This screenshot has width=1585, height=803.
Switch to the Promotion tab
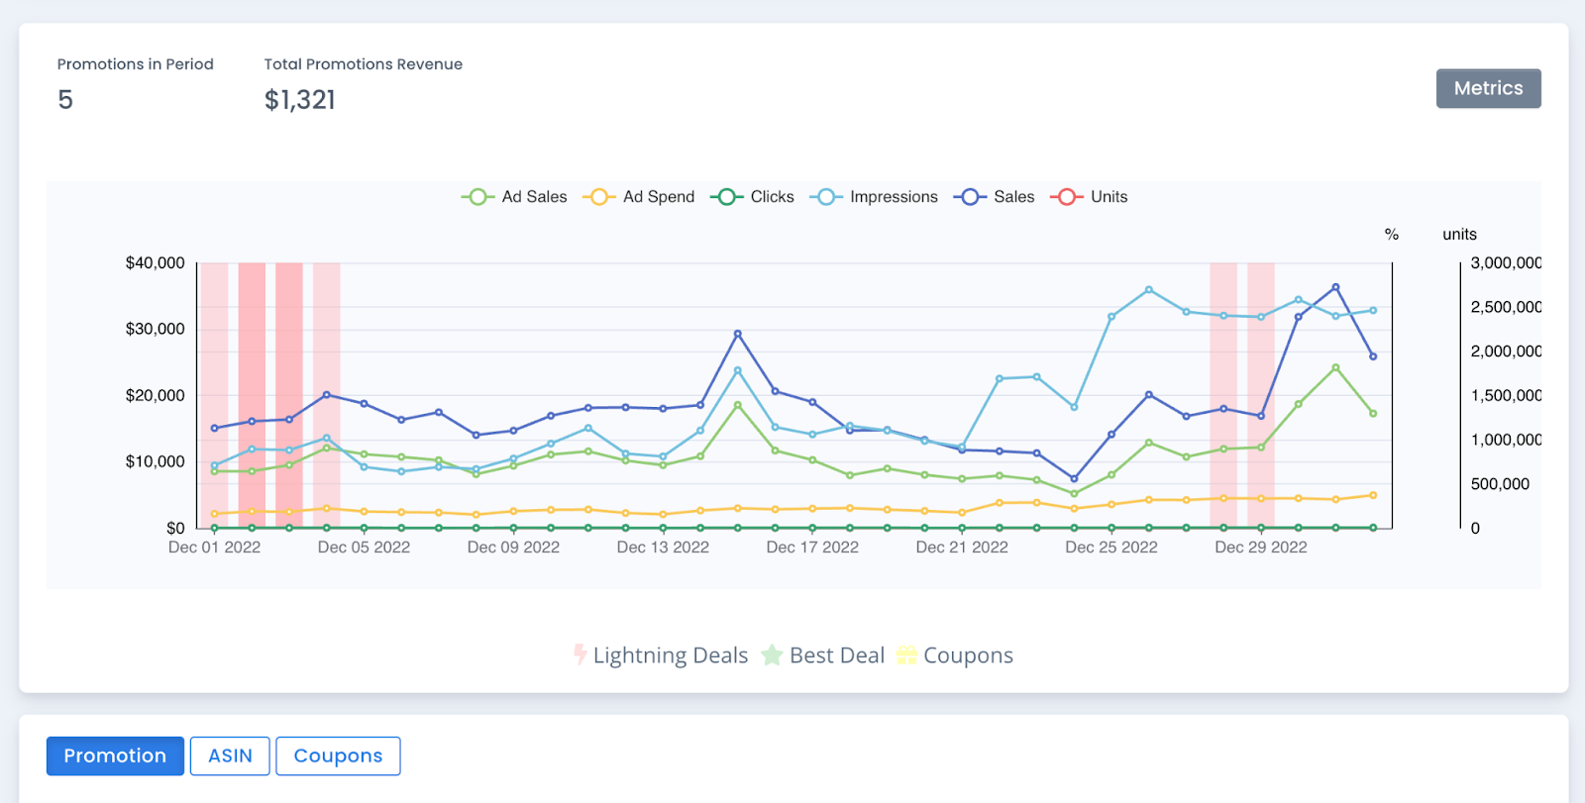click(x=115, y=755)
